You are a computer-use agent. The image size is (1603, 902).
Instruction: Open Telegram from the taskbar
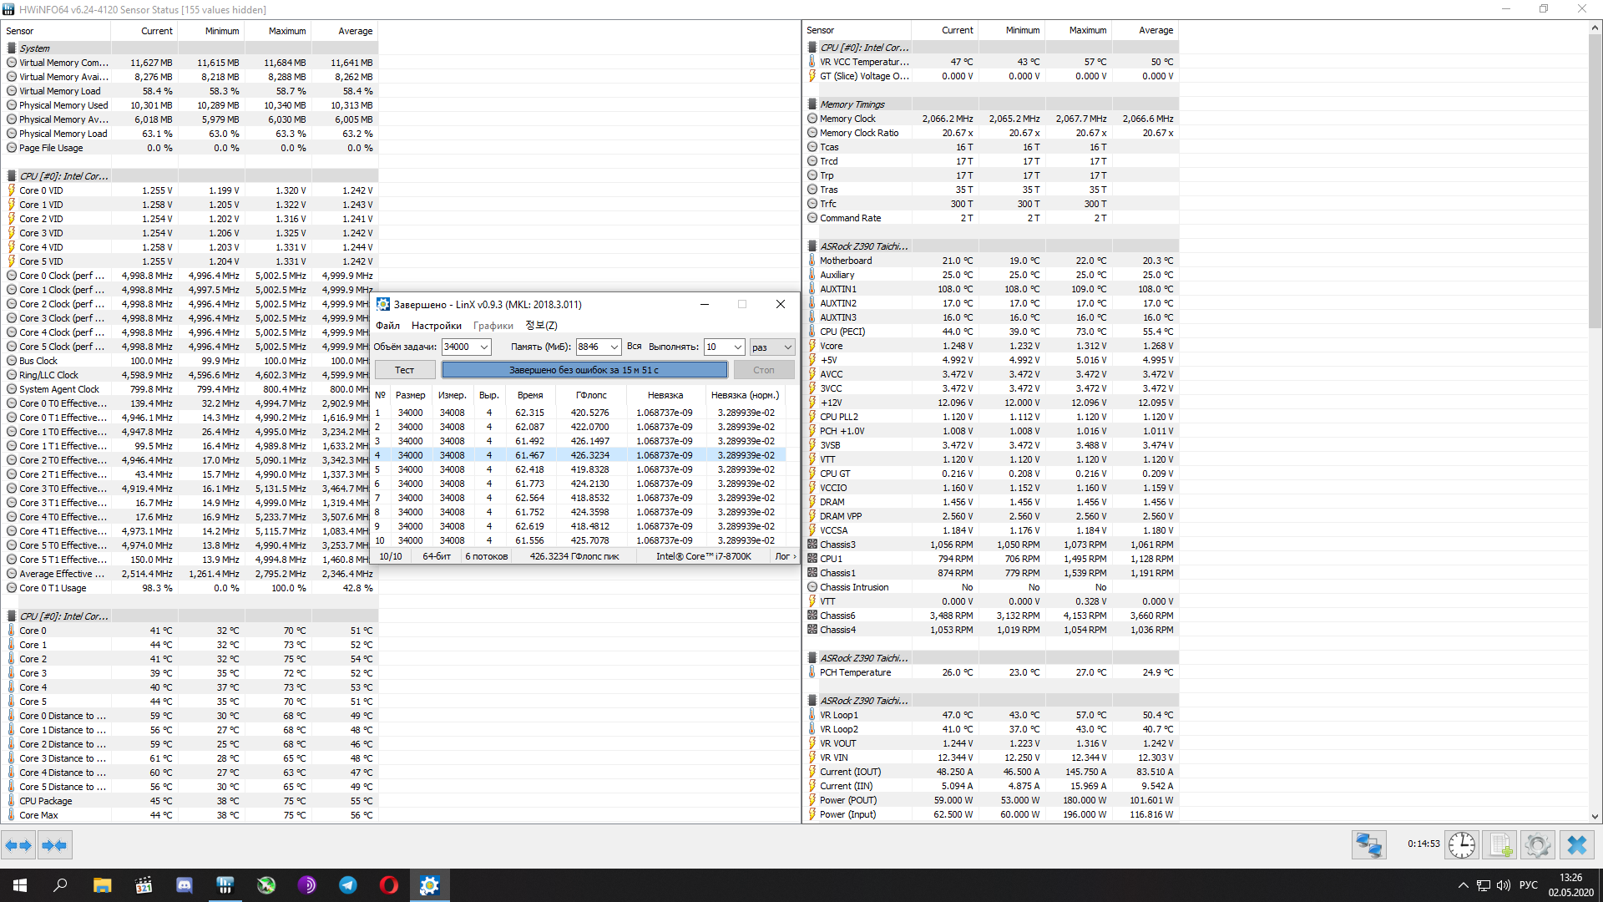click(x=348, y=885)
